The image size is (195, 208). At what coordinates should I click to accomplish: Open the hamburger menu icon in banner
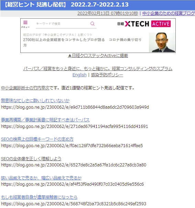click(25, 23)
